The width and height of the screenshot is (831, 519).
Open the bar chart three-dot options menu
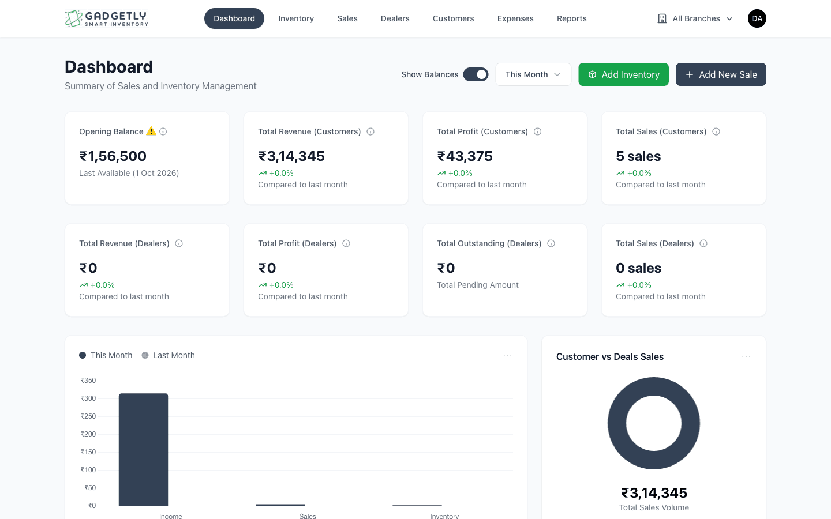[x=508, y=355]
